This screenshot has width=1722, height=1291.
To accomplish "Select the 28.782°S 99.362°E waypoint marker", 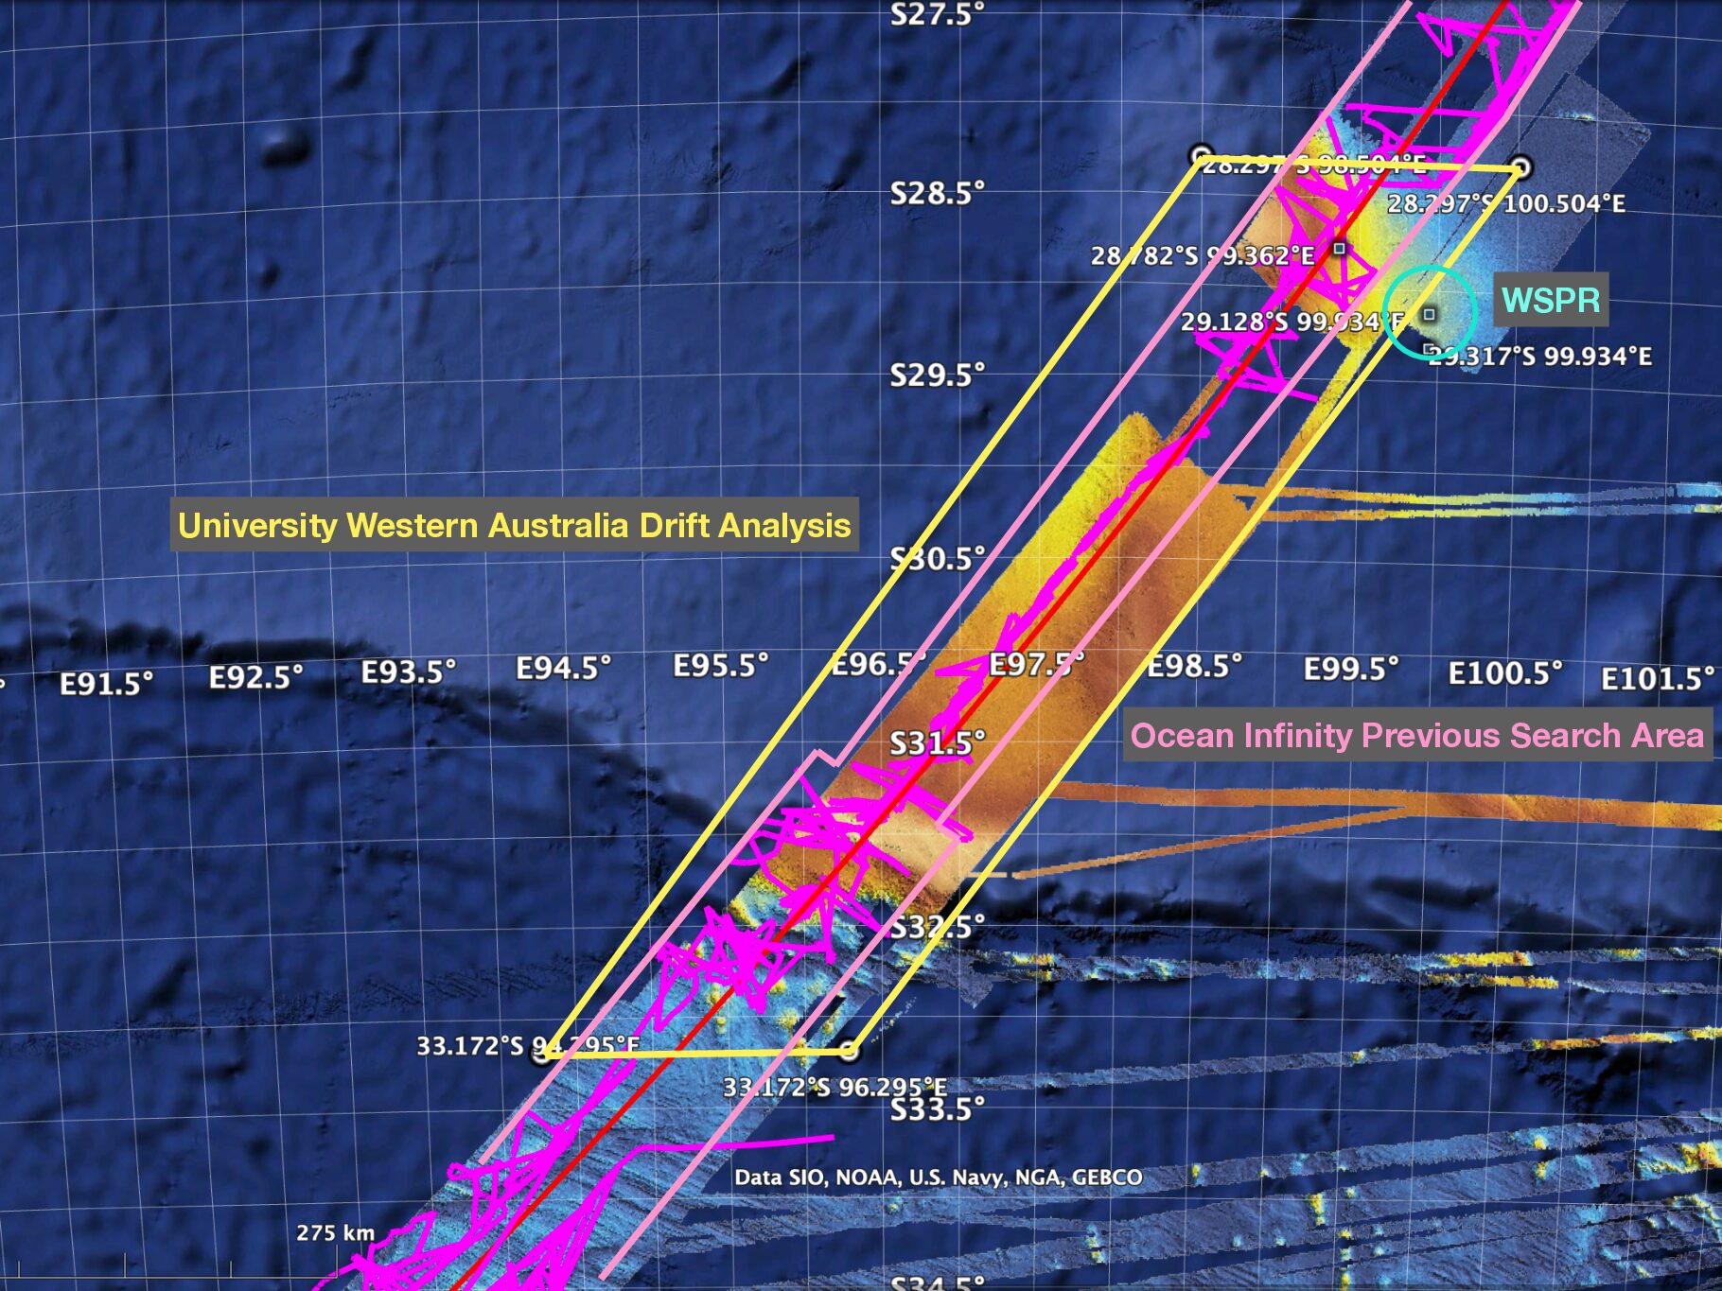I will pos(1339,251).
